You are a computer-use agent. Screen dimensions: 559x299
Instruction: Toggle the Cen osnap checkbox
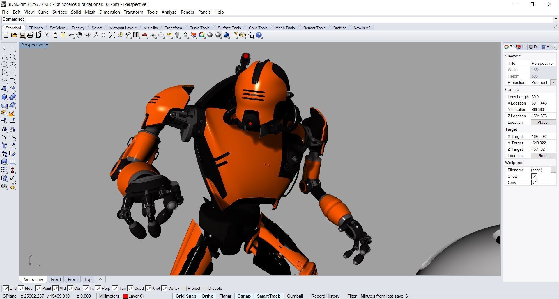pyautogui.click(x=70, y=288)
